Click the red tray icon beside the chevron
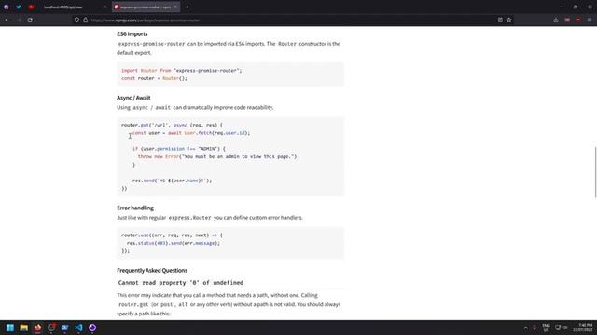 click(x=535, y=328)
